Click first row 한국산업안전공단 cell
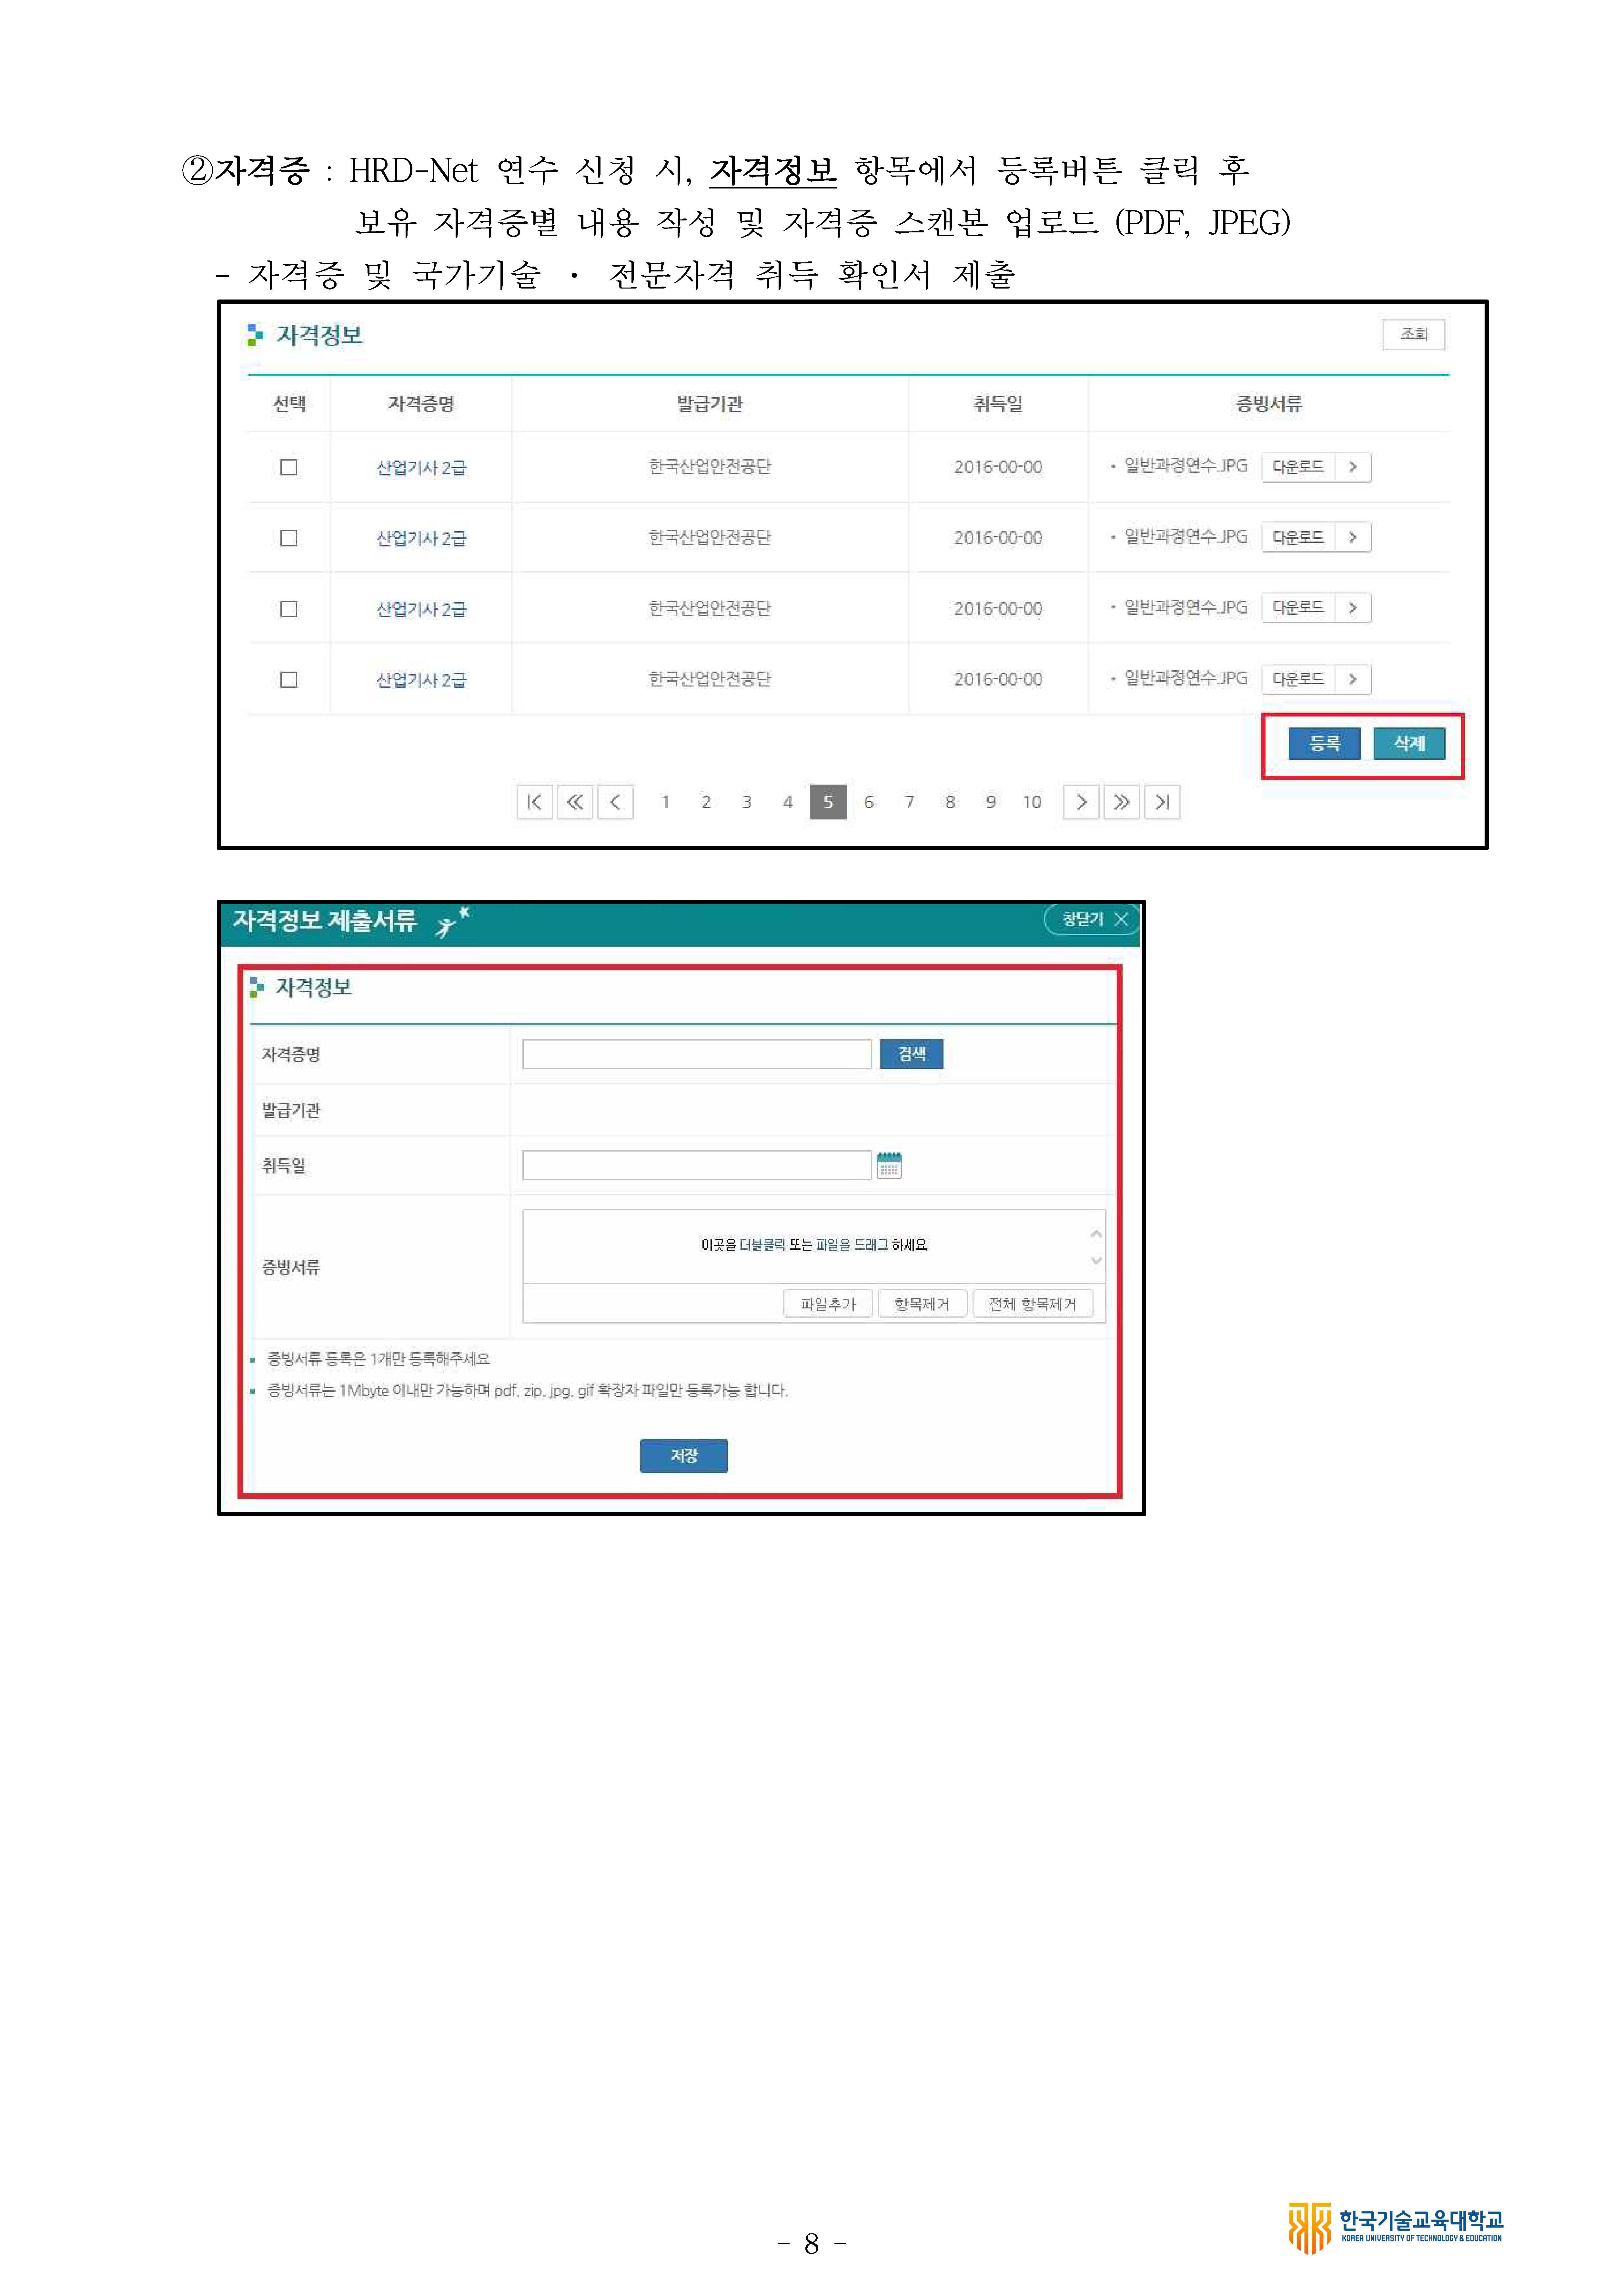The image size is (1624, 2296). click(x=710, y=467)
